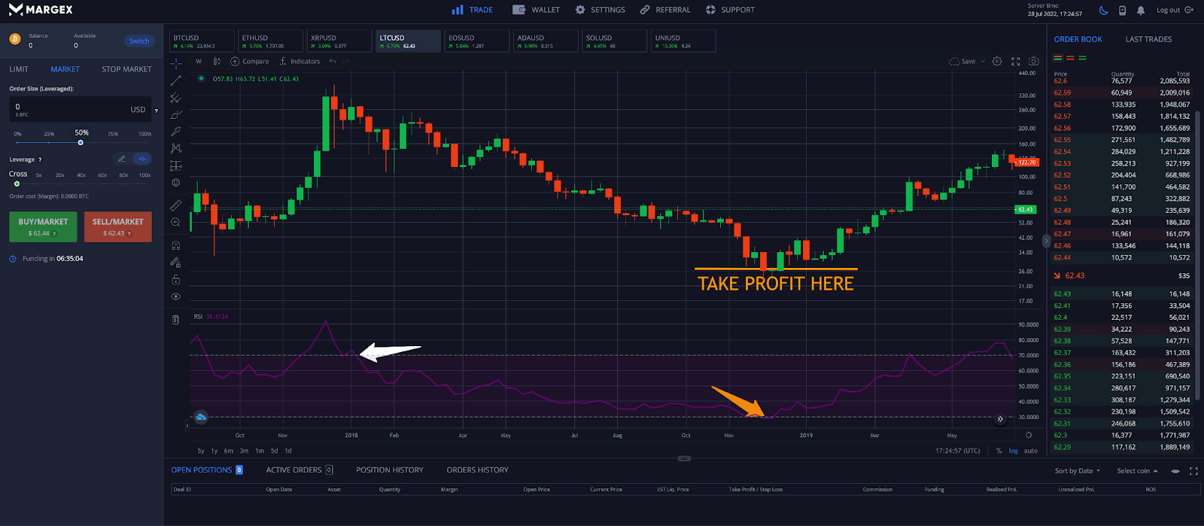Enter fullscreen chart mode
Screen dimensions: 1204x526
pyautogui.click(x=1015, y=62)
